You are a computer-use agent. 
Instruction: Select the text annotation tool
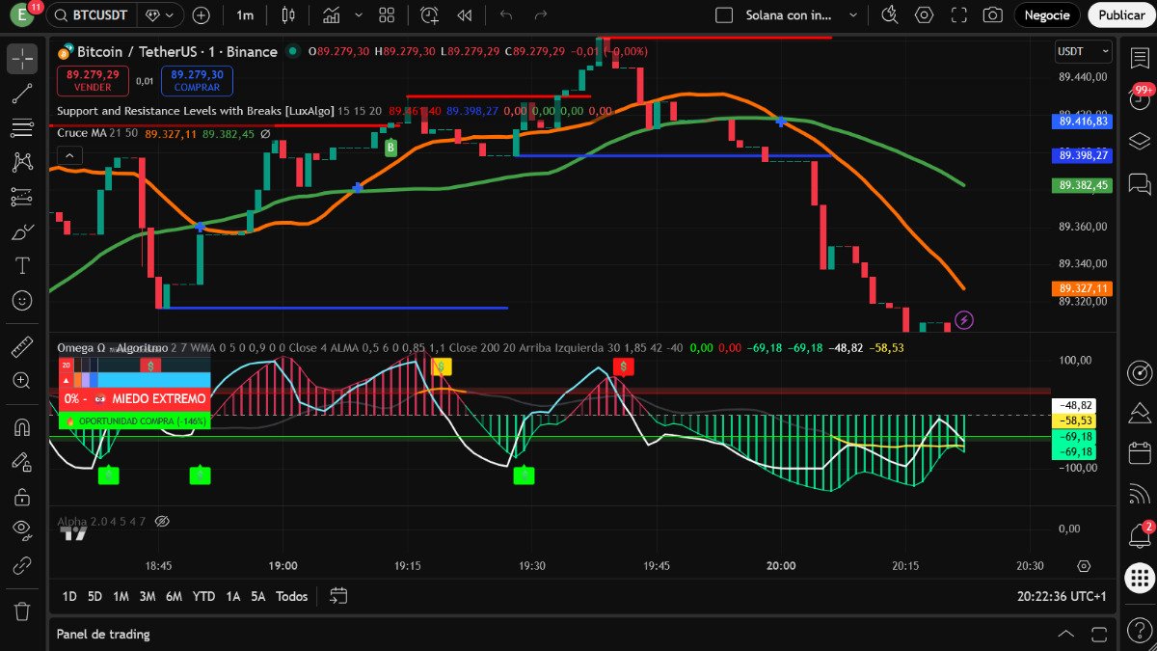[x=22, y=265]
